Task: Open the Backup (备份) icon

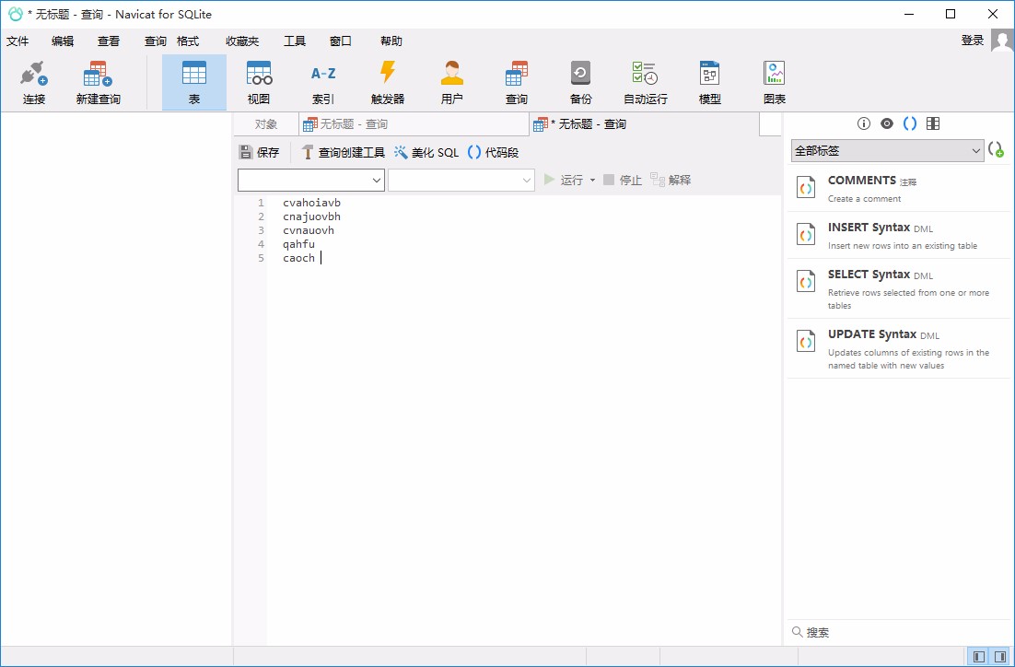Action: point(580,82)
